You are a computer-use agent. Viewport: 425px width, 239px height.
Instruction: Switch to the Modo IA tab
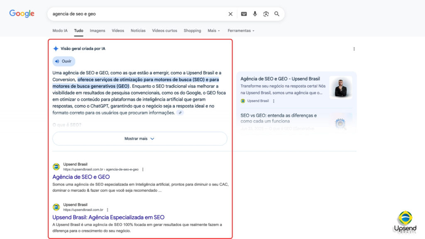pyautogui.click(x=60, y=31)
